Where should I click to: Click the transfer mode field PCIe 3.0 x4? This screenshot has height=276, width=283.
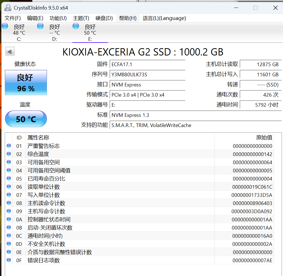(148, 95)
